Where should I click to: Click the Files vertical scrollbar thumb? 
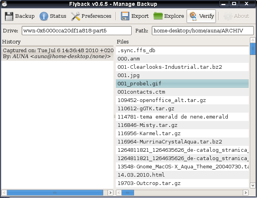click(x=253, y=49)
